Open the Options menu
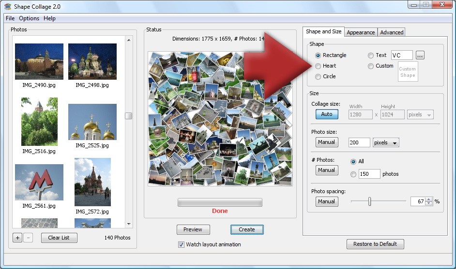Image resolution: width=456 pixels, height=269 pixels. pos(29,18)
